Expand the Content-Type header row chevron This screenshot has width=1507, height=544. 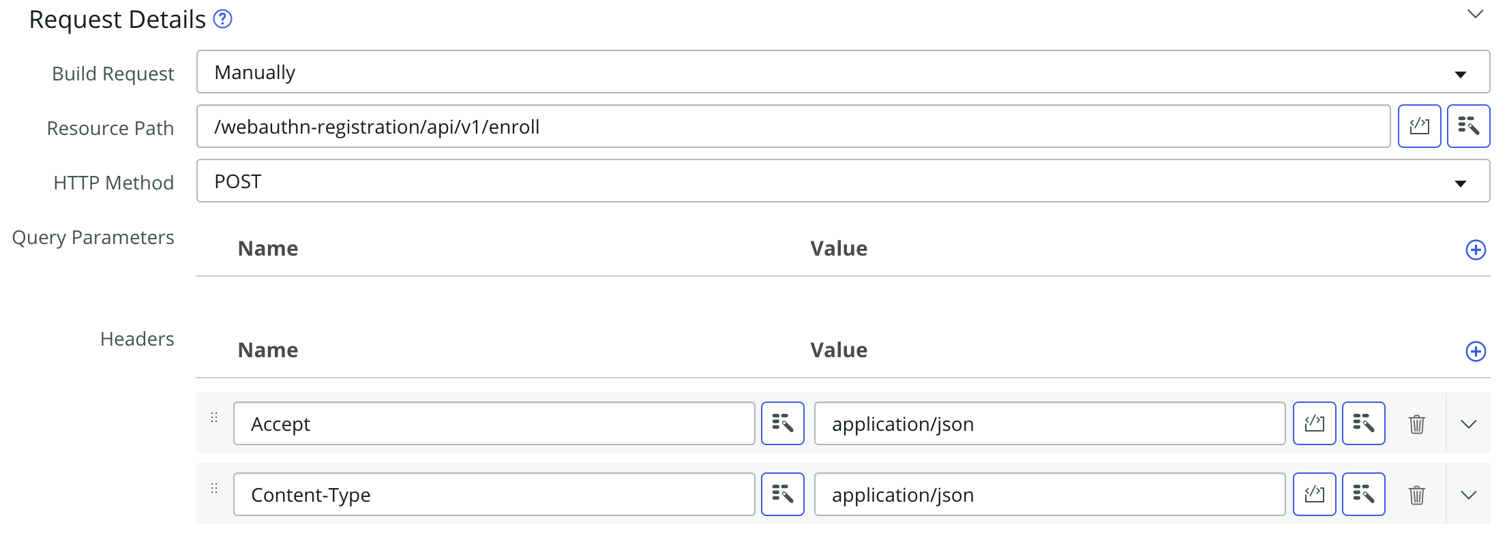1469,495
